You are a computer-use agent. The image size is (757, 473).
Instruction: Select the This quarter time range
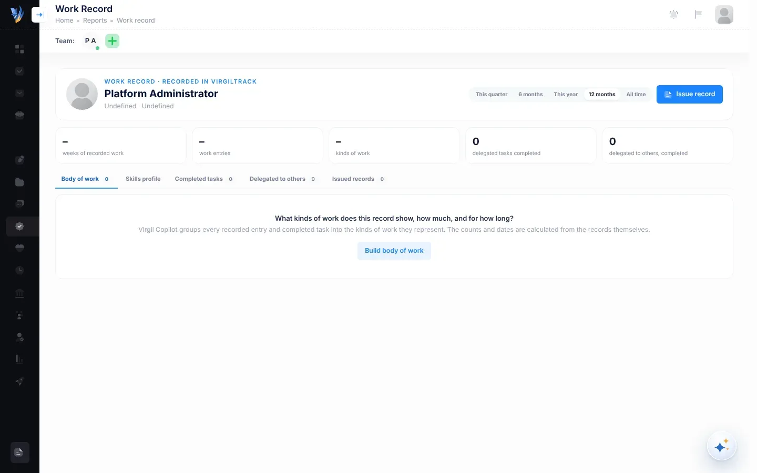pyautogui.click(x=492, y=95)
